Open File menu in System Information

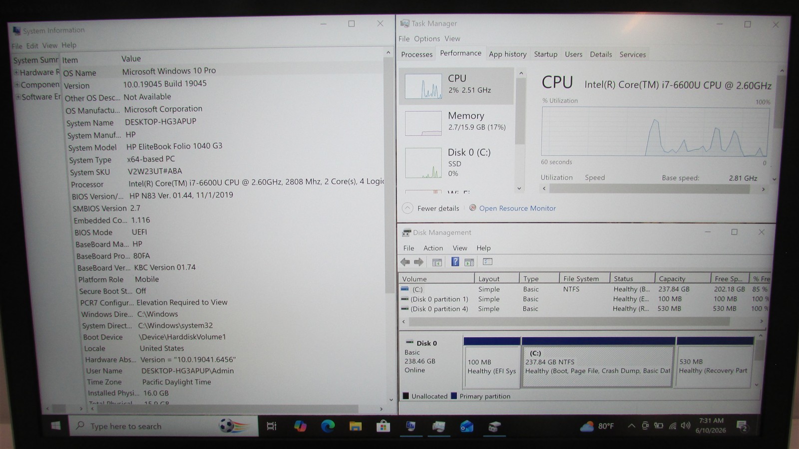click(x=17, y=46)
